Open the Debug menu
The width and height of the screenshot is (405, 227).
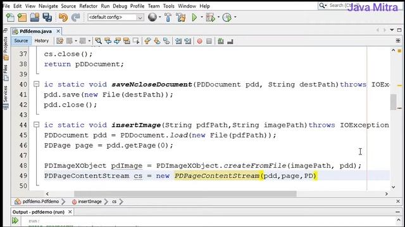point(120,6)
